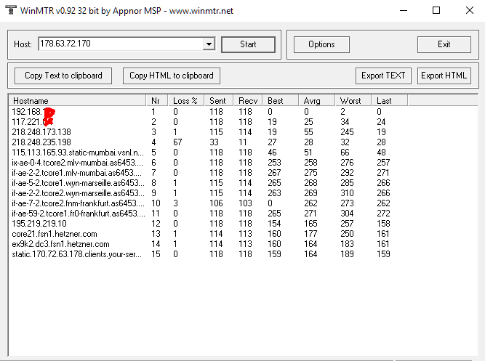Click the Recv column header
The height and width of the screenshot is (361, 485).
pyautogui.click(x=248, y=101)
